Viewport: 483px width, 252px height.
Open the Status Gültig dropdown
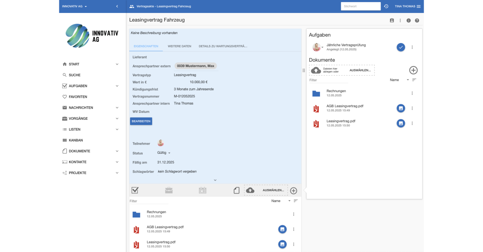164,153
